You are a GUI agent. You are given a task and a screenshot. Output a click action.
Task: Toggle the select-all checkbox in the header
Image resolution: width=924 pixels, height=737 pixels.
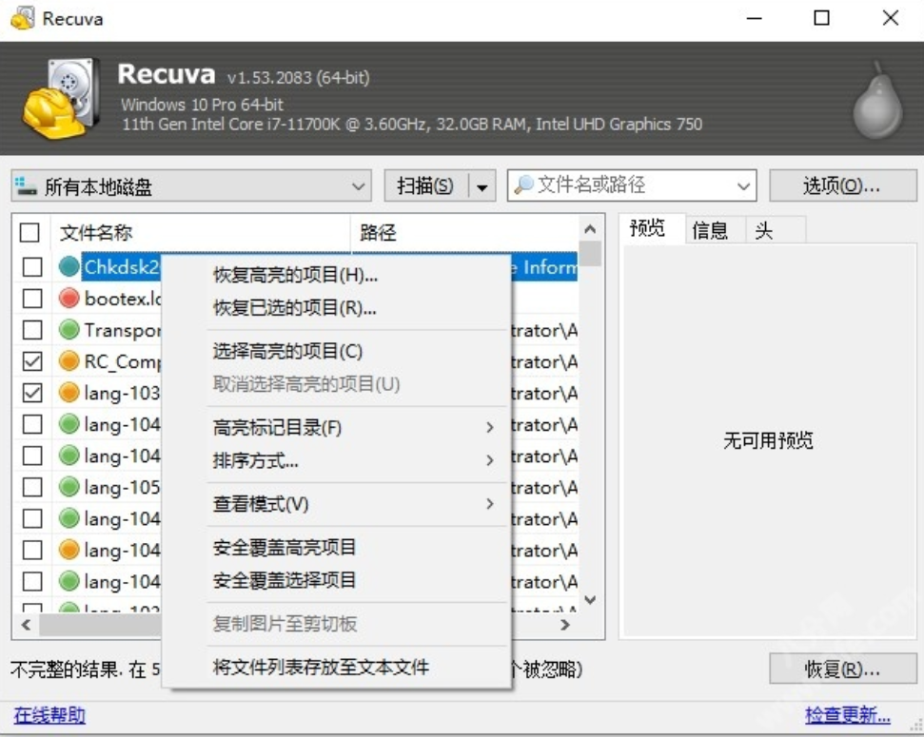[x=30, y=233]
